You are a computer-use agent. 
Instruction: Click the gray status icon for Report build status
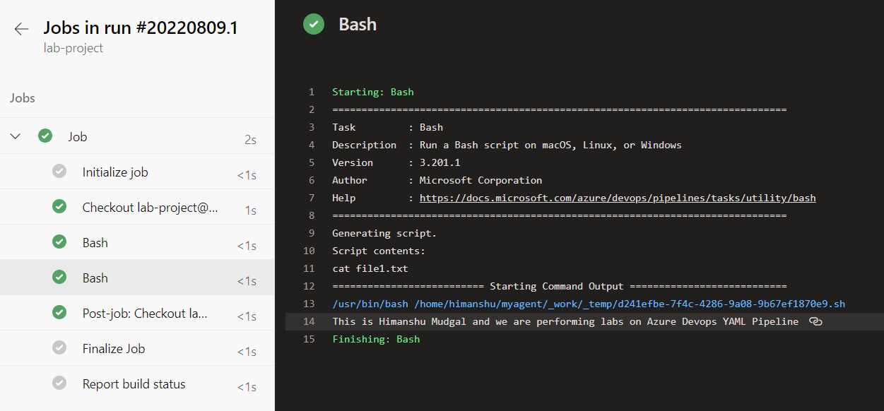pos(59,383)
